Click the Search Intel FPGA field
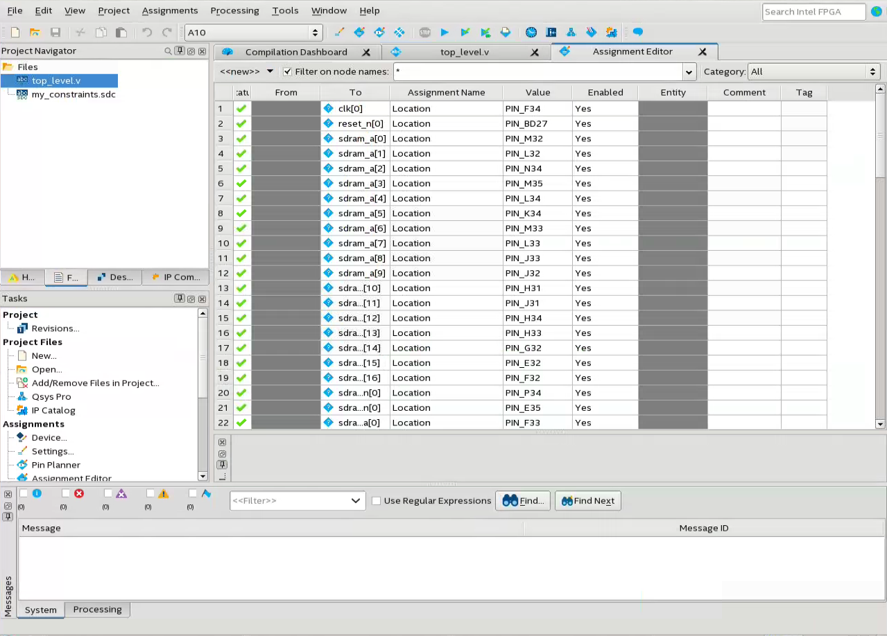Image resolution: width=887 pixels, height=636 pixels. 813,12
